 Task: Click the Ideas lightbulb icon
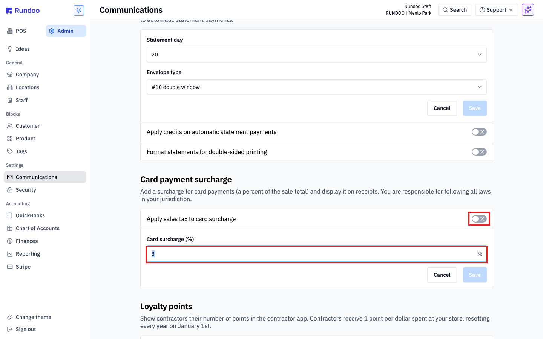(10, 49)
